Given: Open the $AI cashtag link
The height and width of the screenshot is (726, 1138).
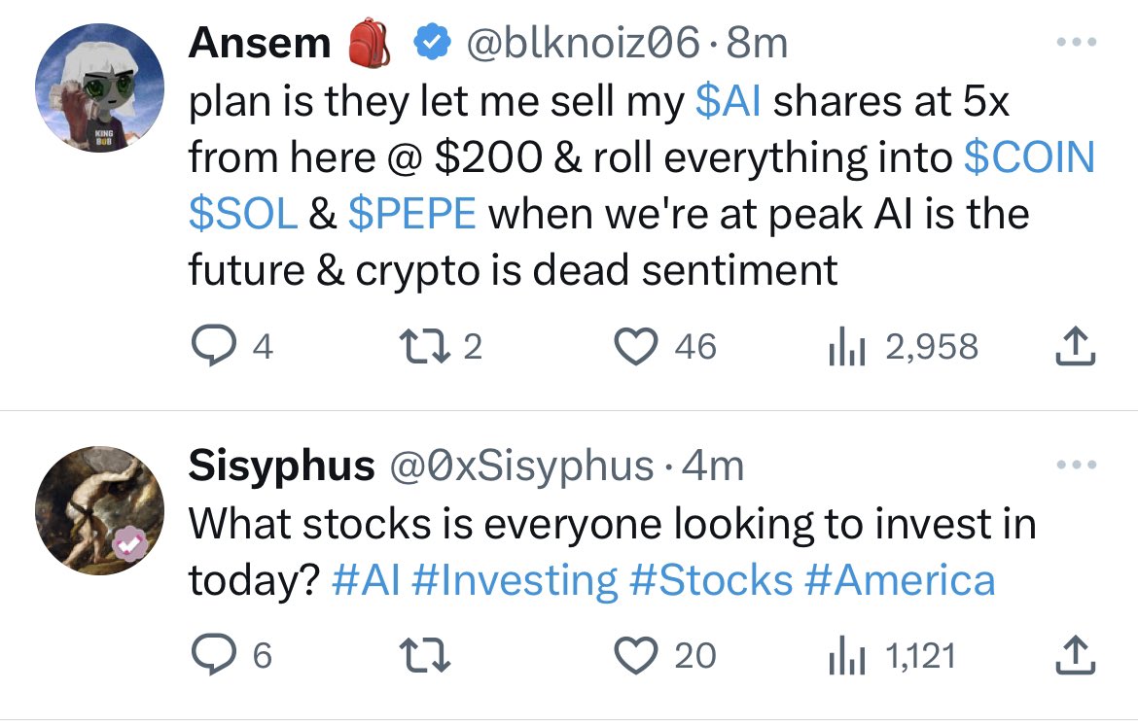Looking at the screenshot, I should pos(728,101).
